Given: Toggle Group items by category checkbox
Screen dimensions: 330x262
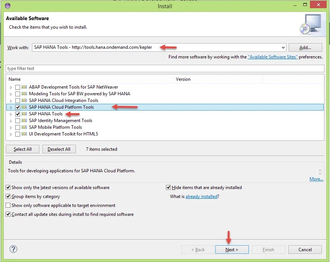Looking at the screenshot, I should [x=8, y=196].
